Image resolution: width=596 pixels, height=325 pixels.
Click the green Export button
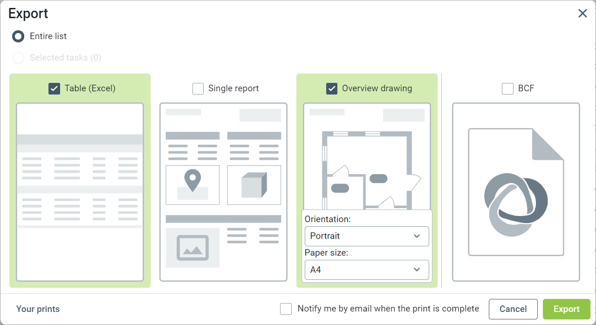point(566,309)
